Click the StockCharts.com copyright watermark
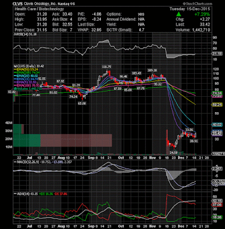225x229 pixels. click(x=197, y=4)
